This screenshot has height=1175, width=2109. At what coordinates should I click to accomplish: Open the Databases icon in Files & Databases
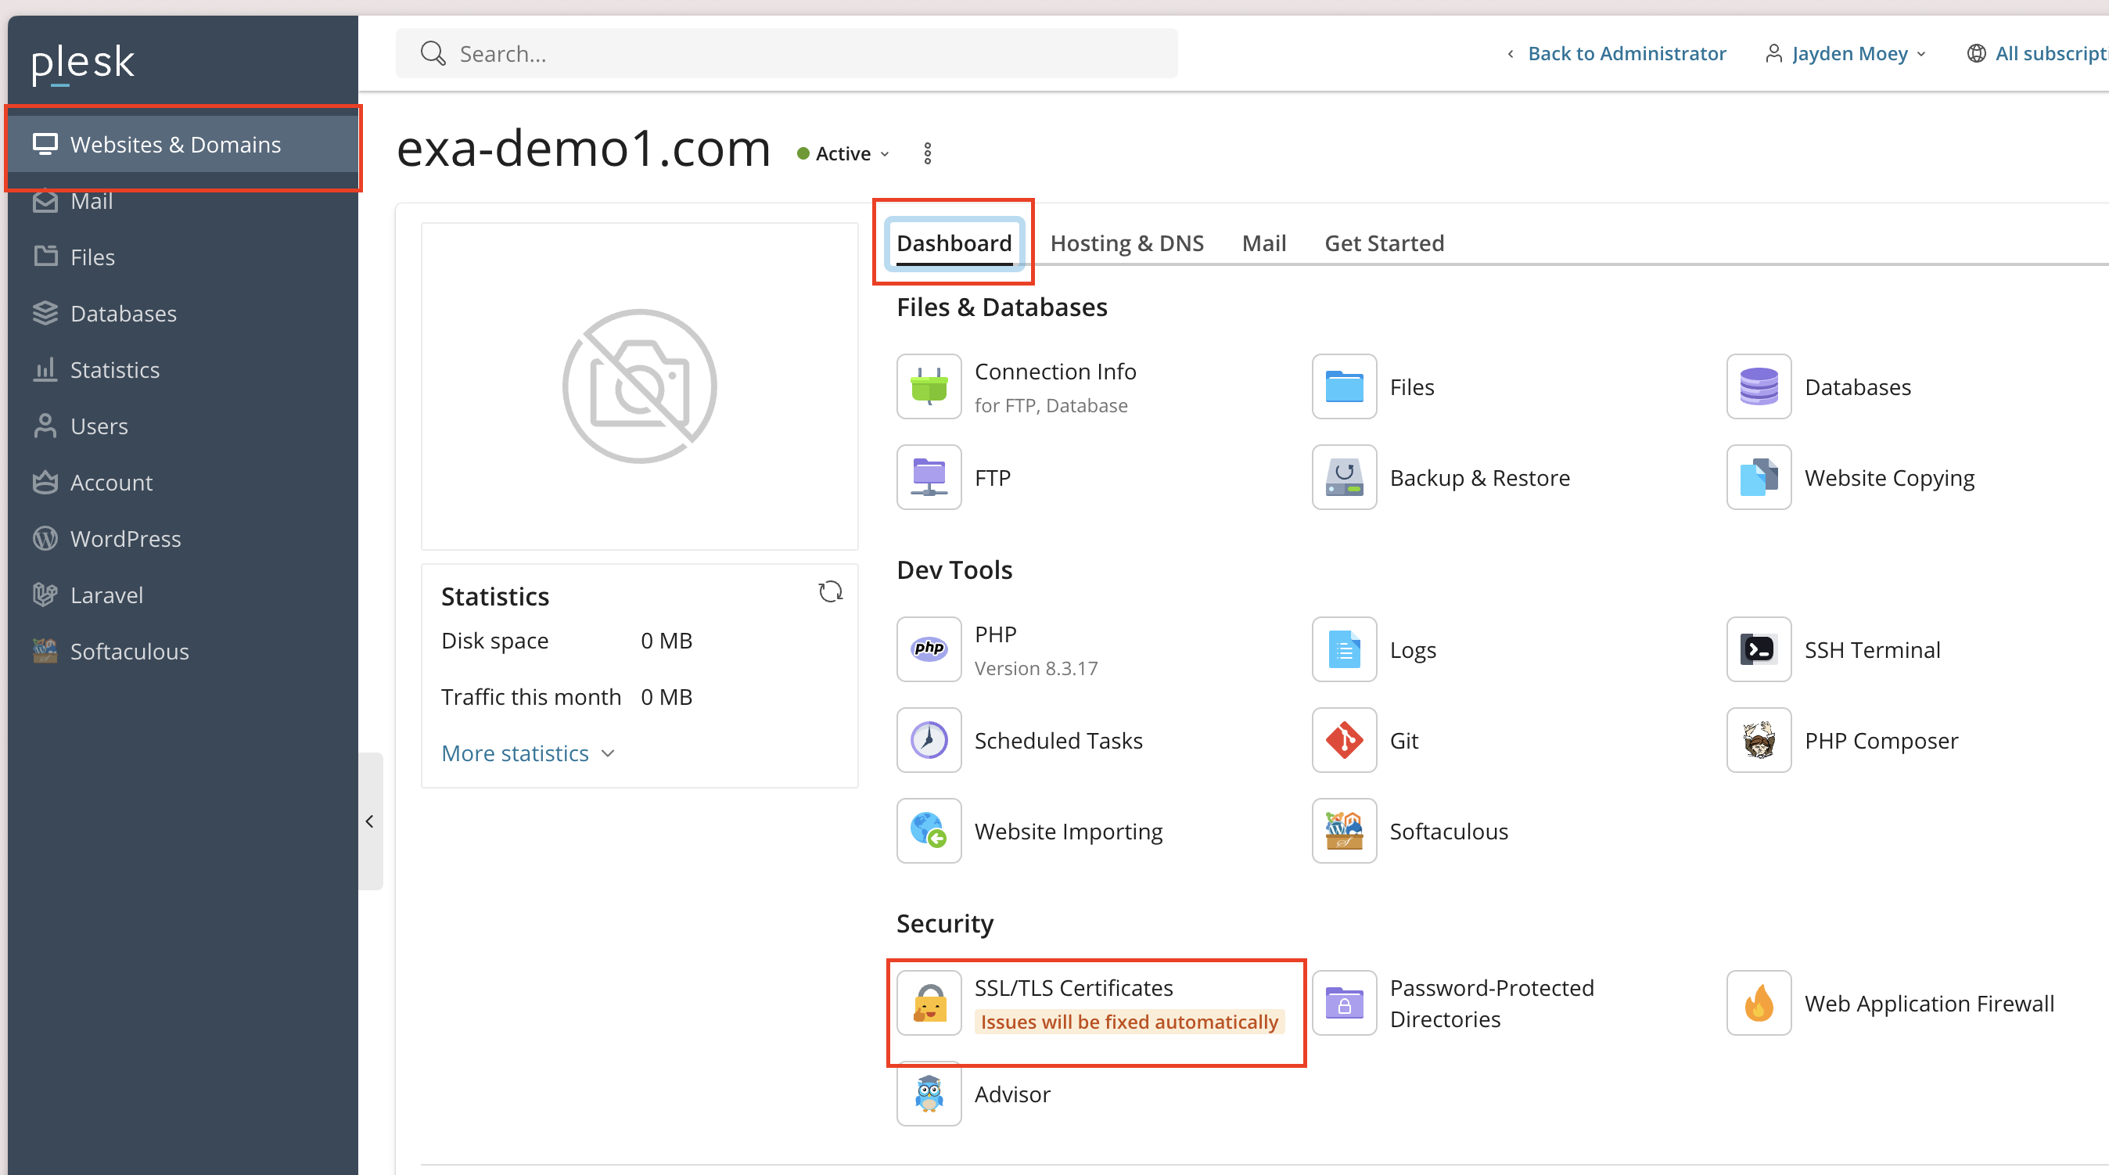coord(1759,386)
